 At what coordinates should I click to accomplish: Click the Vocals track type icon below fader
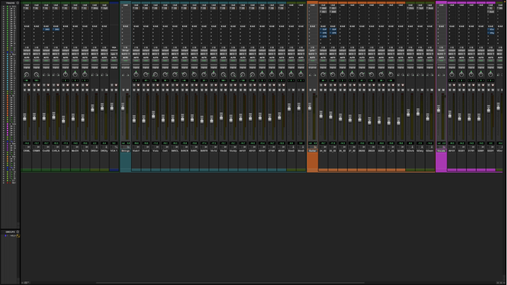444,147
